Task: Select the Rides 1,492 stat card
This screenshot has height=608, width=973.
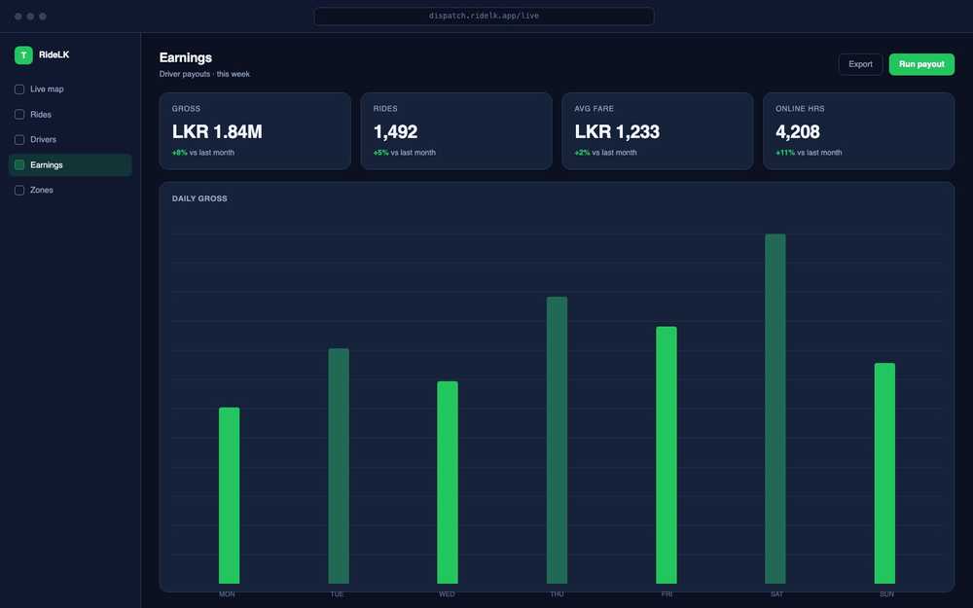Action: [x=456, y=131]
